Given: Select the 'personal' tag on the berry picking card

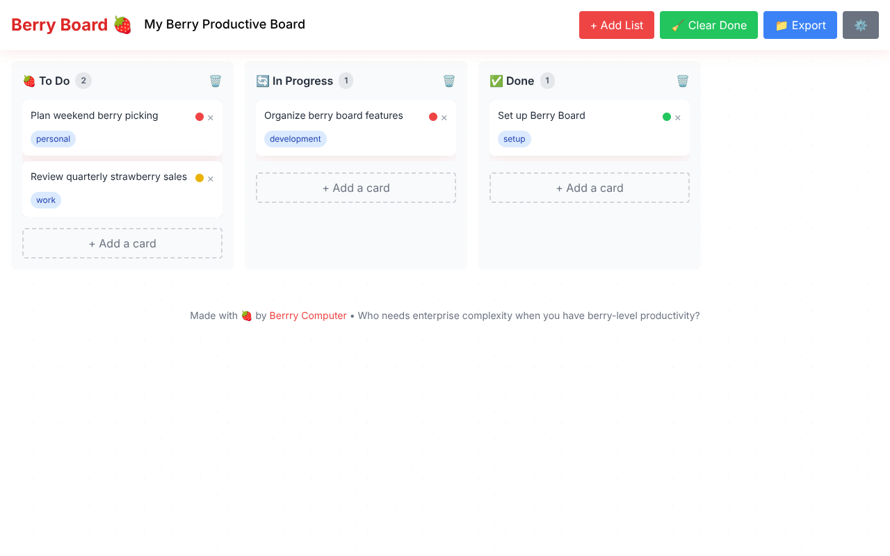Looking at the screenshot, I should (x=53, y=138).
